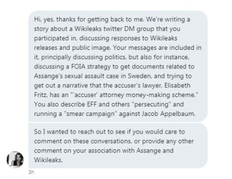The image size is (232, 179).
Task: Click 'comment on these conversations' text
Action: [x=83, y=141]
